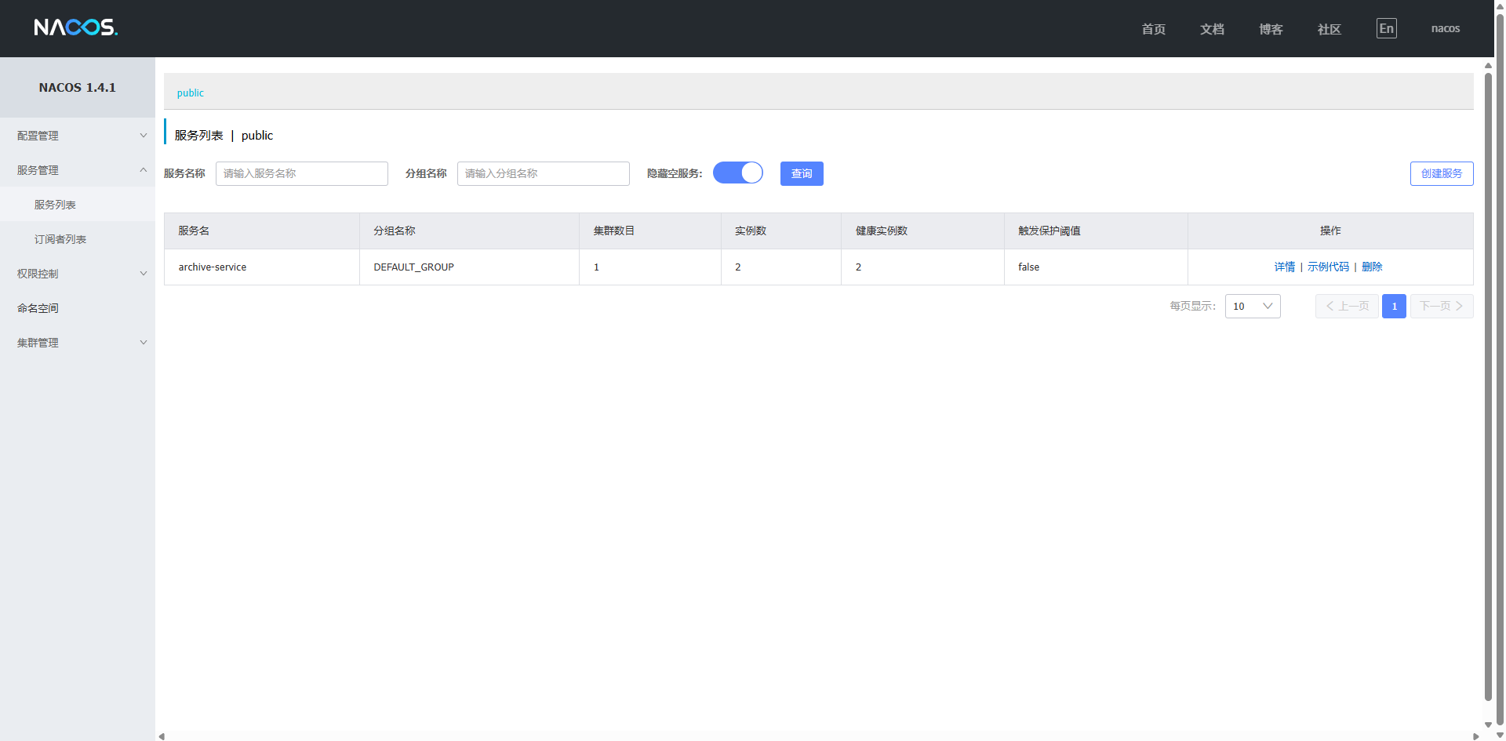Open the page size dropdown showing 10
The image size is (1506, 741).
point(1253,306)
